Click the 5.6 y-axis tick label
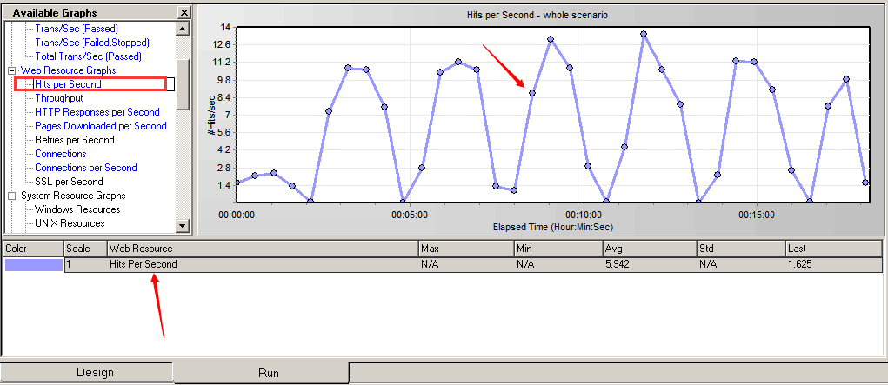888x385 pixels. [224, 132]
